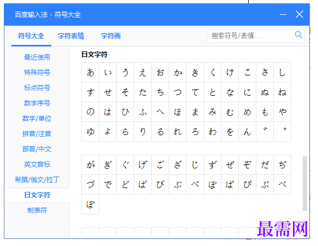
Task: Choose the む character
Action: pos(230,112)
